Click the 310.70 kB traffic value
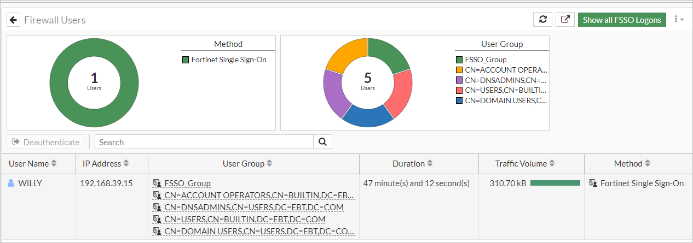The width and height of the screenshot is (693, 243). click(508, 183)
